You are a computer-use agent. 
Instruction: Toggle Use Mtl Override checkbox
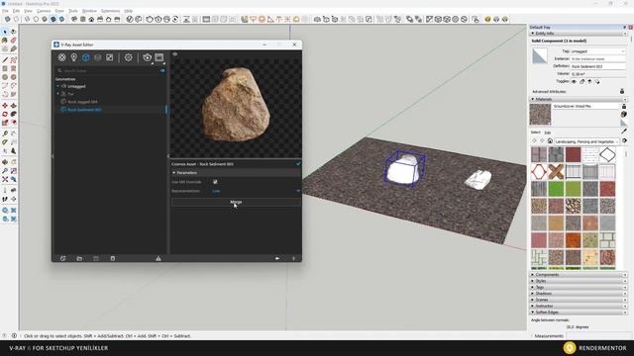pos(215,182)
